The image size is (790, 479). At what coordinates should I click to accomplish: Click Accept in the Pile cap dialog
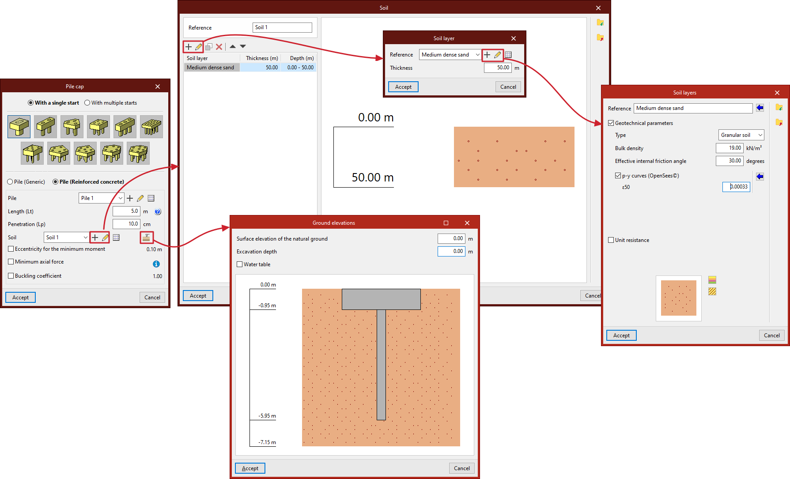point(20,298)
